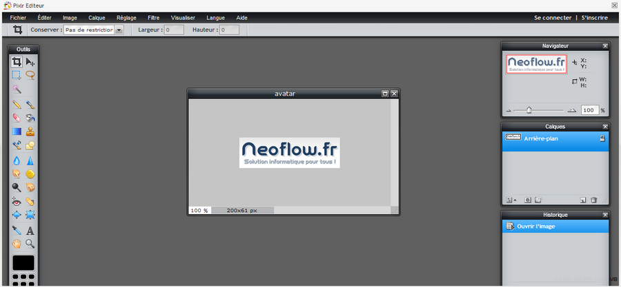Image resolution: width=621 pixels, height=287 pixels.
Task: Select the Hand pan tool
Action: pos(17,244)
